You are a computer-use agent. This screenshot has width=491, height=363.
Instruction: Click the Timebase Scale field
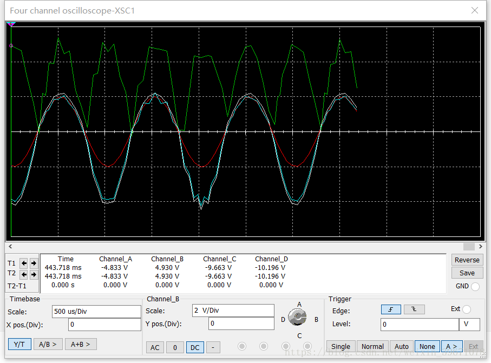point(96,312)
